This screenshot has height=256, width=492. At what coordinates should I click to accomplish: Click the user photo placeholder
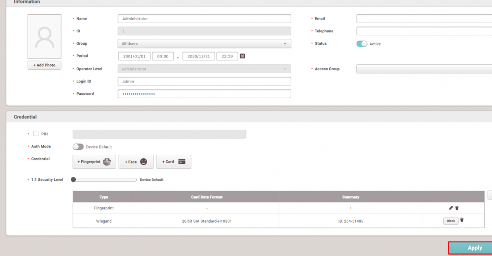coord(44,37)
